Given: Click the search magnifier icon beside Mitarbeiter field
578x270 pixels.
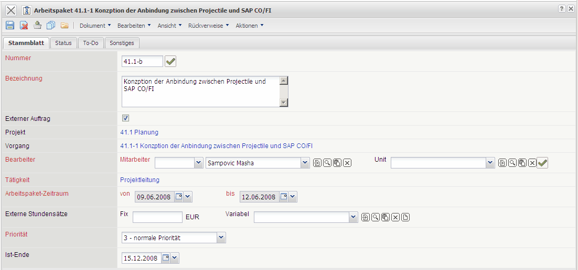Looking at the screenshot, I should tap(327, 163).
